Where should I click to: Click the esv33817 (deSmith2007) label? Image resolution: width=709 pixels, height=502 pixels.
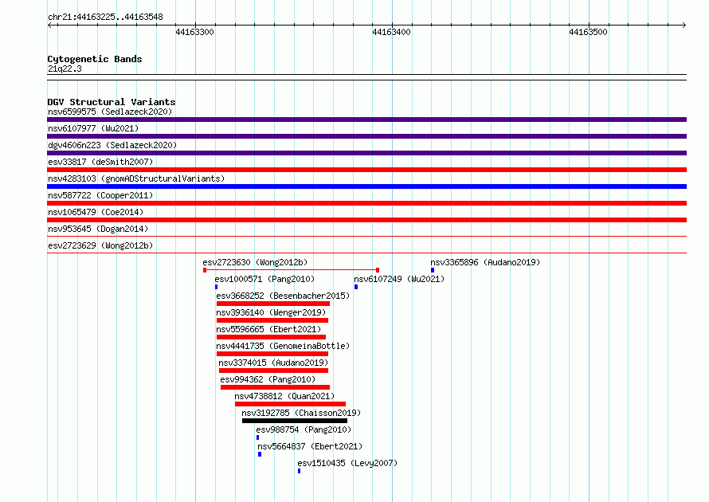(100, 162)
